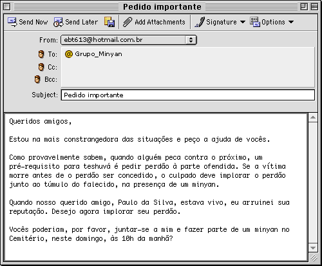Click the face icon beside Cc:
The height and width of the screenshot is (266, 322).
(x=41, y=67)
